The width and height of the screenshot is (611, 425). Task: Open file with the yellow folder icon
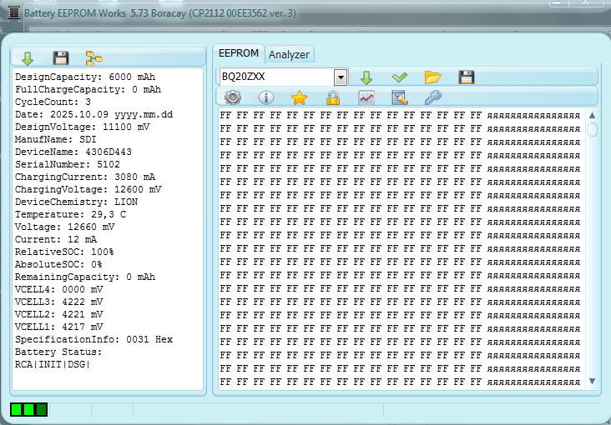(432, 77)
